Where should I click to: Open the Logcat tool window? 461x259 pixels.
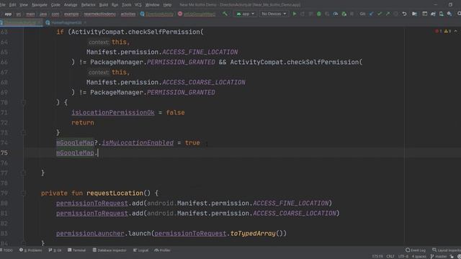click(141, 250)
